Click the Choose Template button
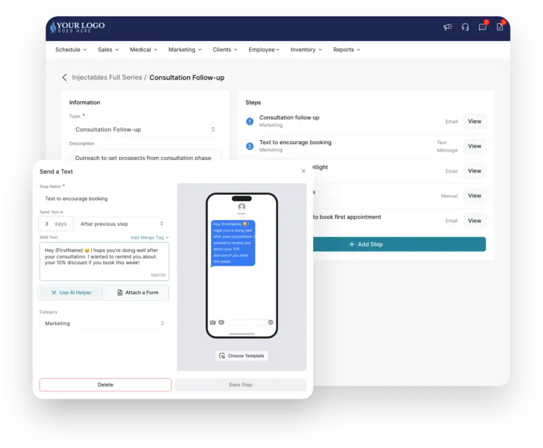This screenshot has width=543, height=448. pos(242,356)
